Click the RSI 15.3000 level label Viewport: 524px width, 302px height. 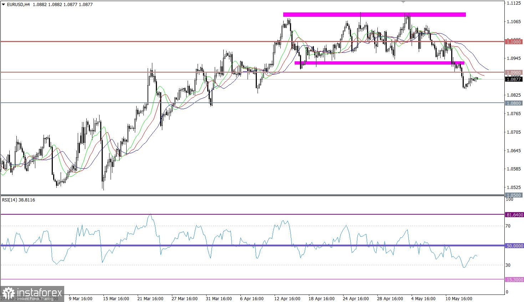point(514,280)
